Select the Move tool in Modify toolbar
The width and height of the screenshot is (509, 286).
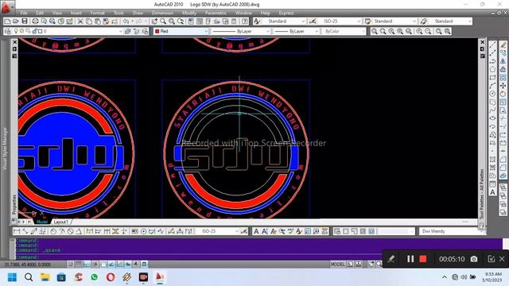pos(503,85)
